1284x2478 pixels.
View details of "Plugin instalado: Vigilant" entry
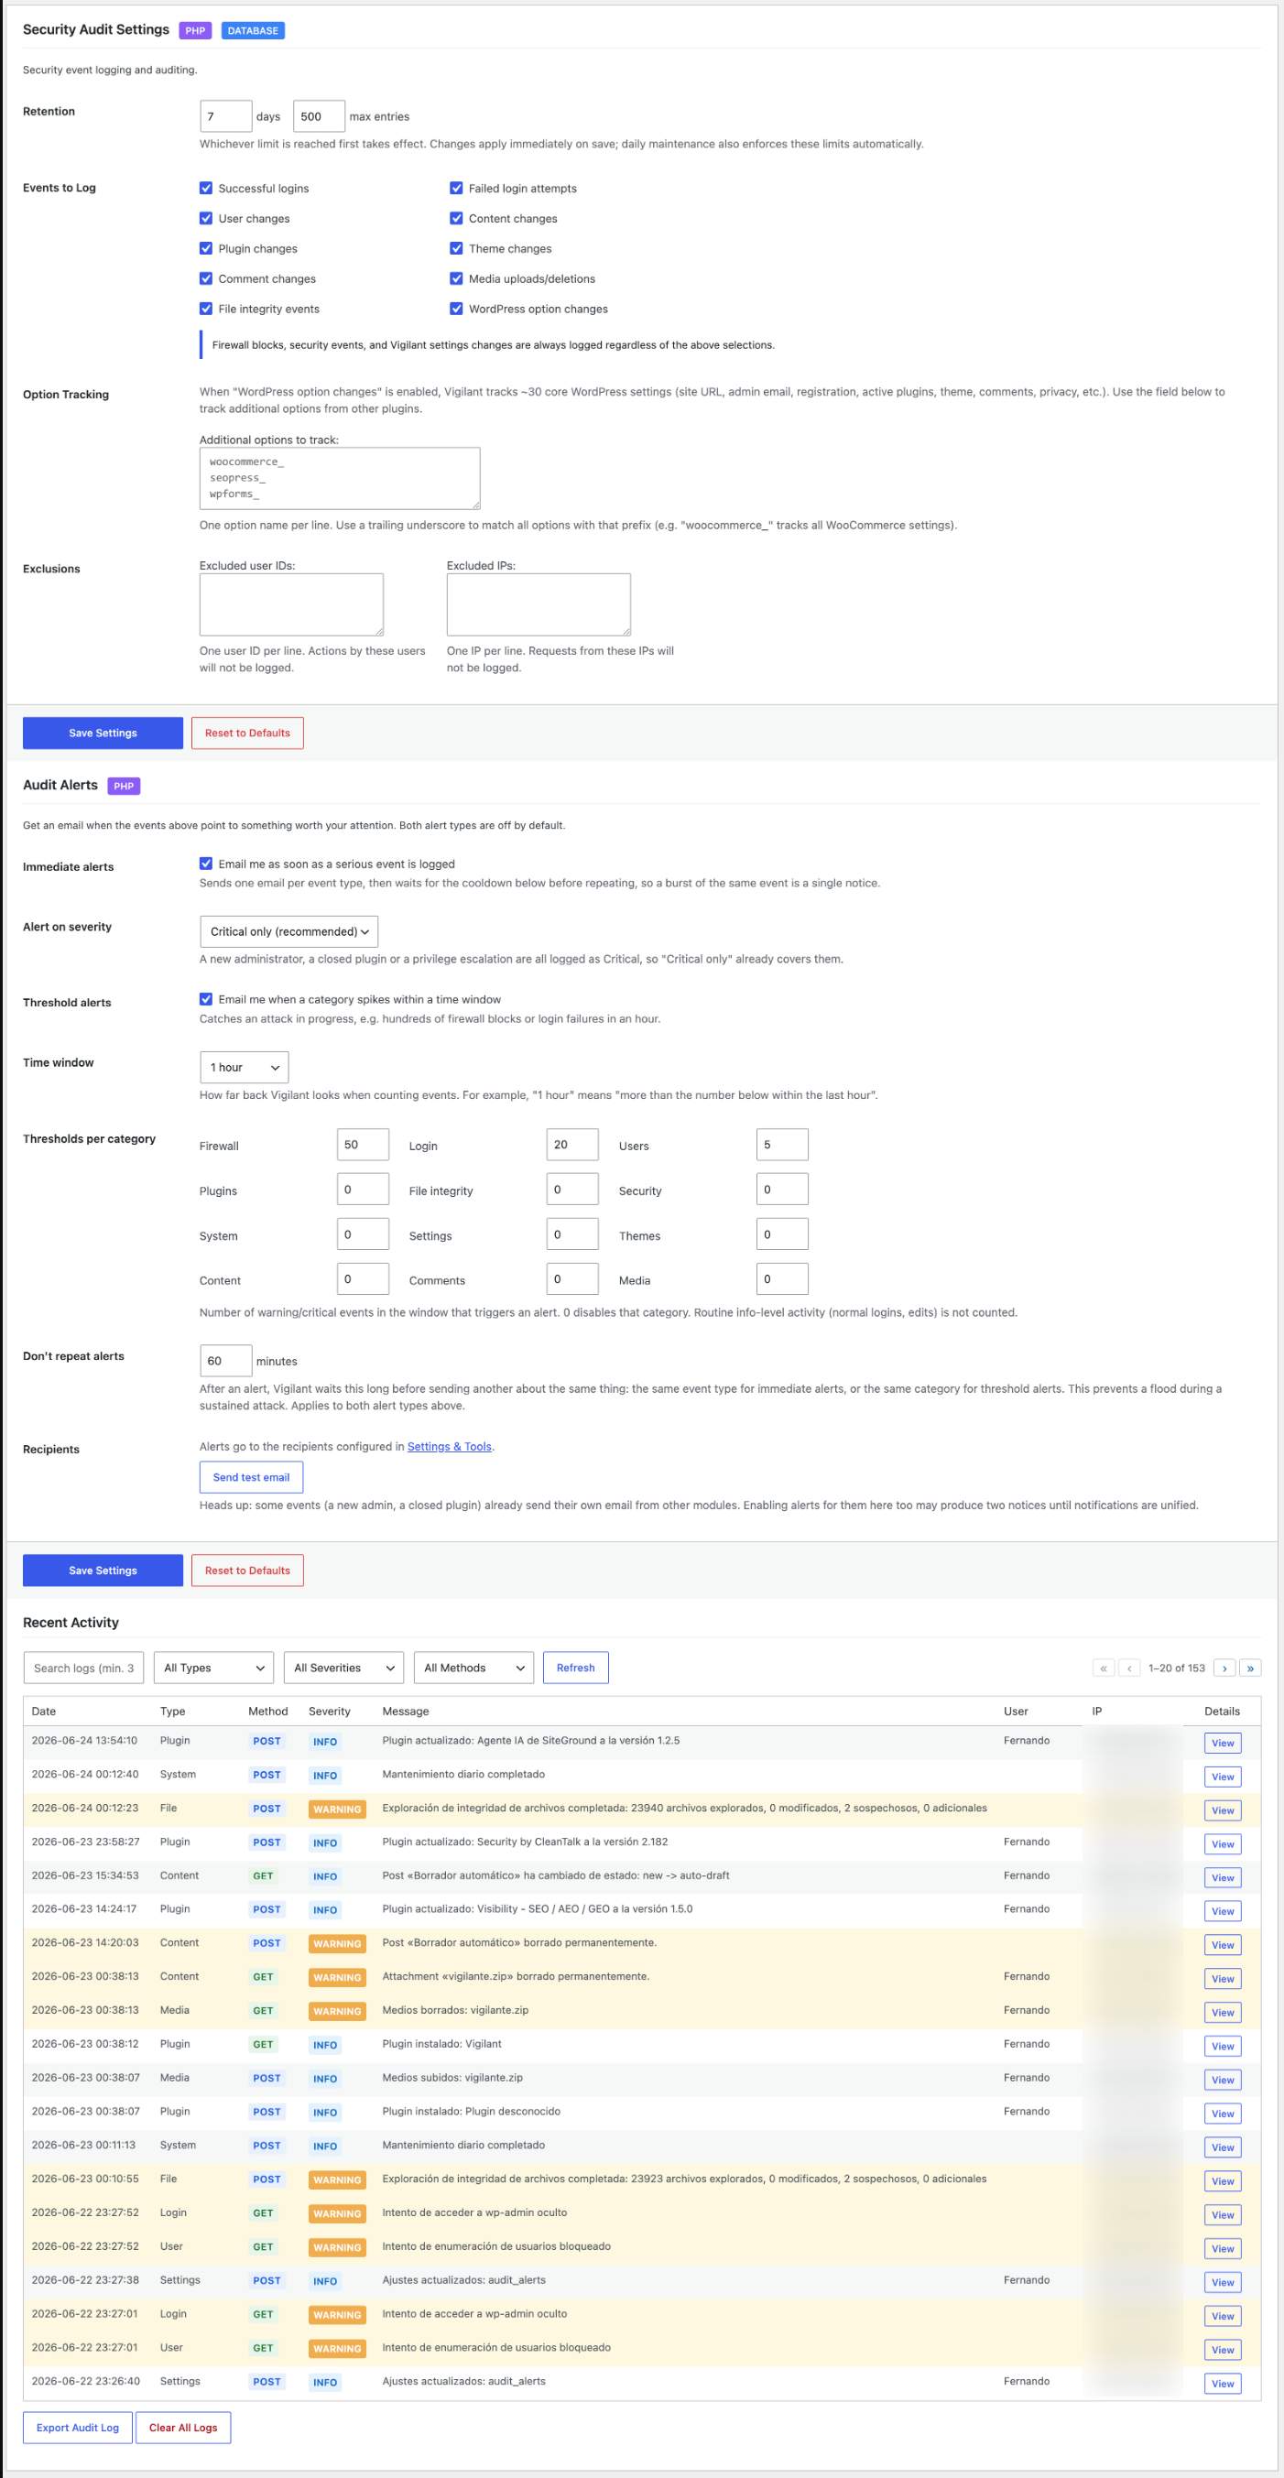coord(1223,2046)
